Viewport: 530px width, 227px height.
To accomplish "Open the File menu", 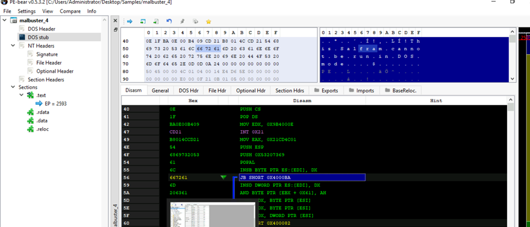I will tap(7, 11).
